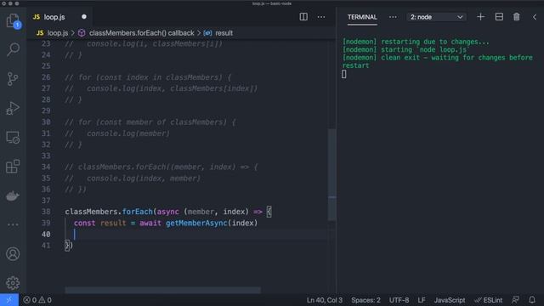Open the editor More Actions ellipsis

click(321, 17)
